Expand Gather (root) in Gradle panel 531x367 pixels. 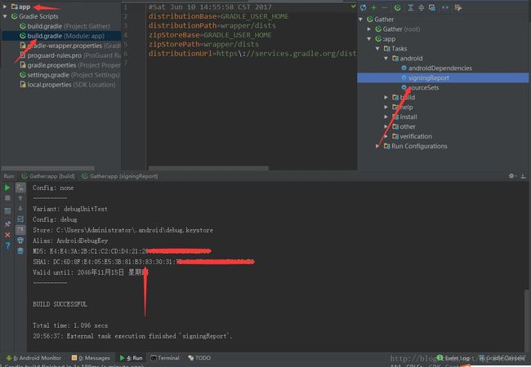(x=369, y=29)
